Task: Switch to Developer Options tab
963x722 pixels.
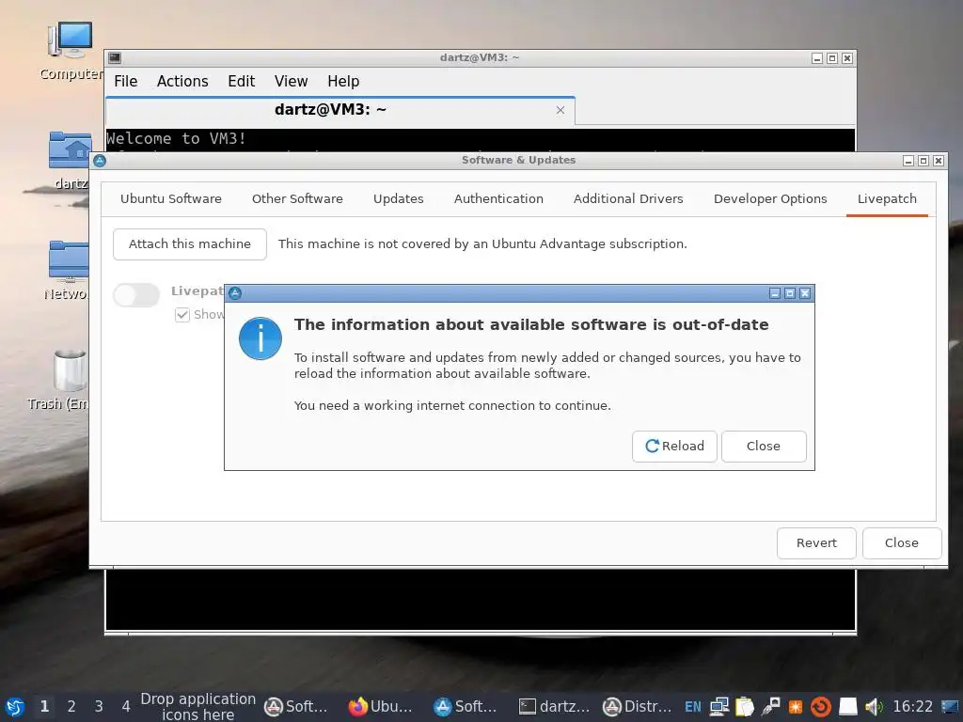Action: (770, 198)
